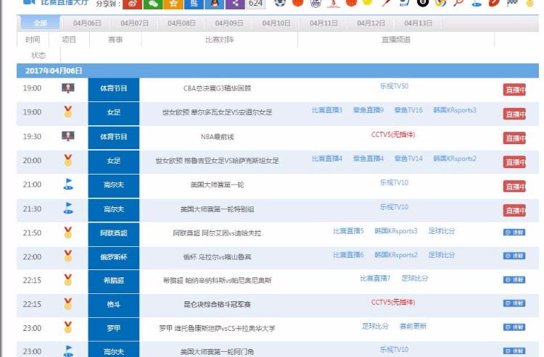The height and width of the screenshot is (357, 544).
Task: Click match title 格鲁吉亚女足VS哈萨克斯坦女足
Action: click(x=217, y=160)
